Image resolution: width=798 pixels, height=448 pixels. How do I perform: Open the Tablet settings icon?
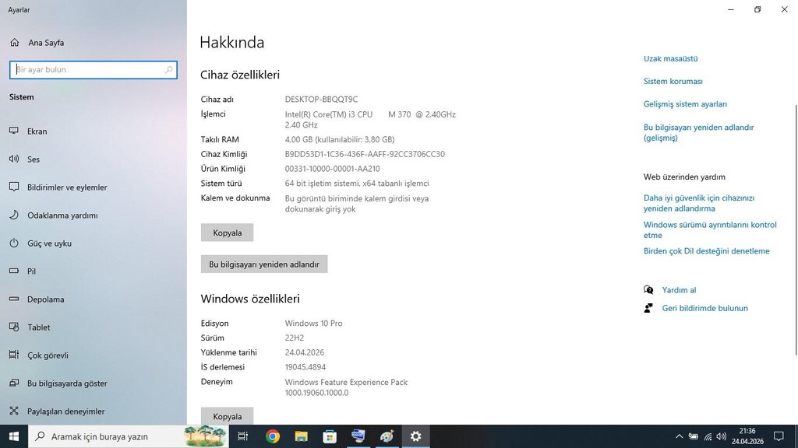14,327
